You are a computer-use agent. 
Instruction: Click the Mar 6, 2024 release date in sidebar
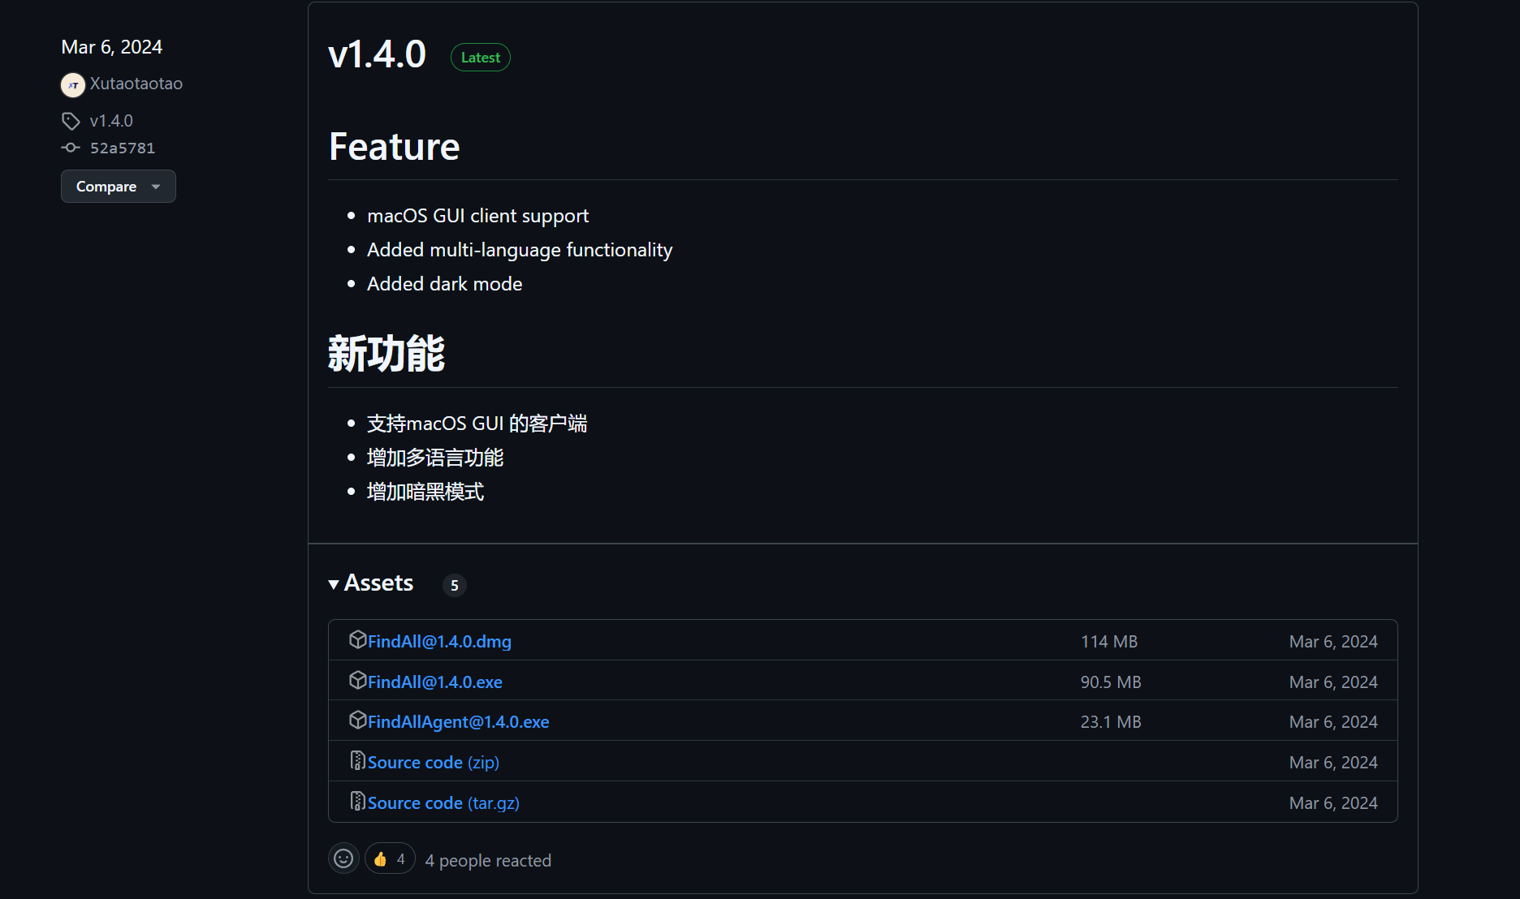(112, 47)
